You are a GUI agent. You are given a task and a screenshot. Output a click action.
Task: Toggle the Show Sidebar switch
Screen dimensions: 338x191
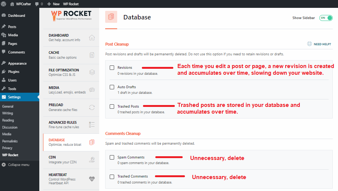[x=326, y=18]
